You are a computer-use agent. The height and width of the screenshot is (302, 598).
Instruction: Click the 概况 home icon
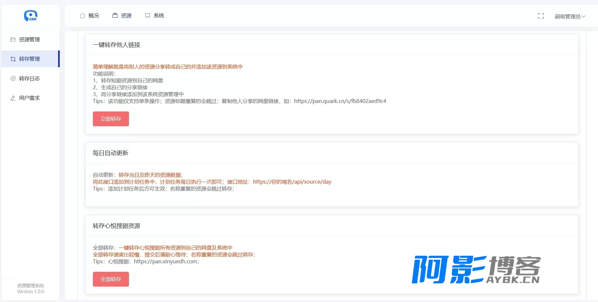(83, 16)
